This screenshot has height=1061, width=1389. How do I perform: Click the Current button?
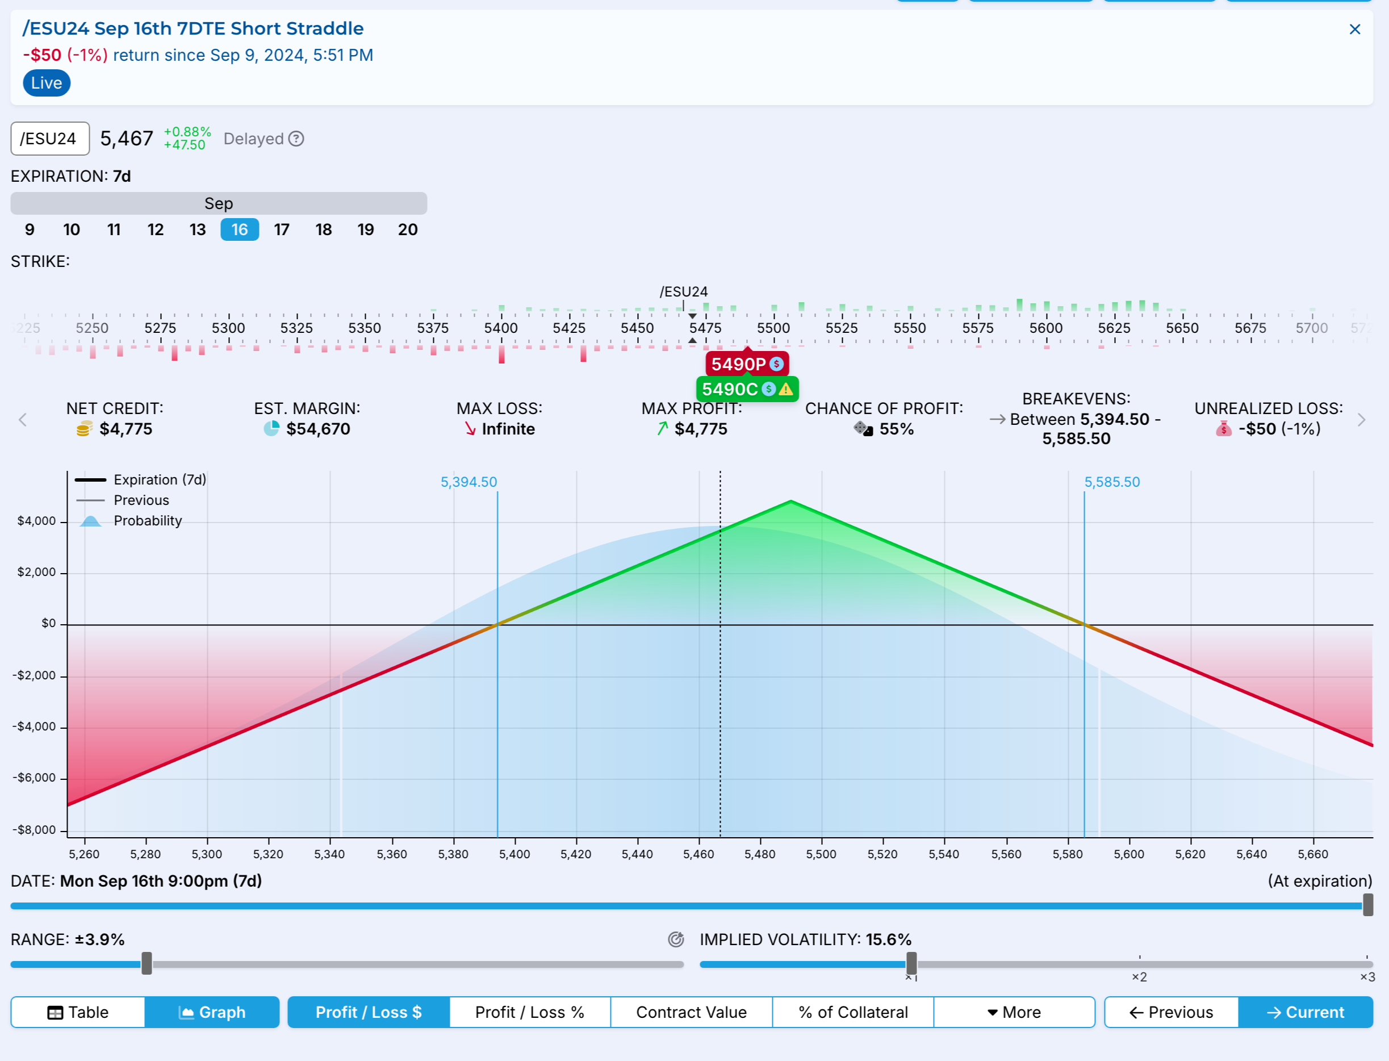(x=1306, y=1012)
